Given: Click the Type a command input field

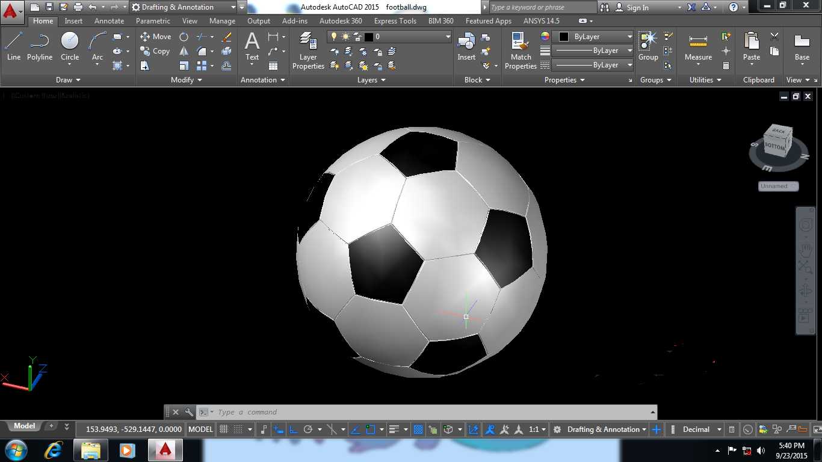Looking at the screenshot, I should tap(431, 412).
